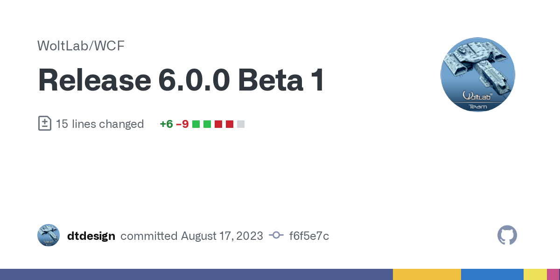This screenshot has width=560, height=280.
Task: Click the diff file icon
Action: pos(44,124)
